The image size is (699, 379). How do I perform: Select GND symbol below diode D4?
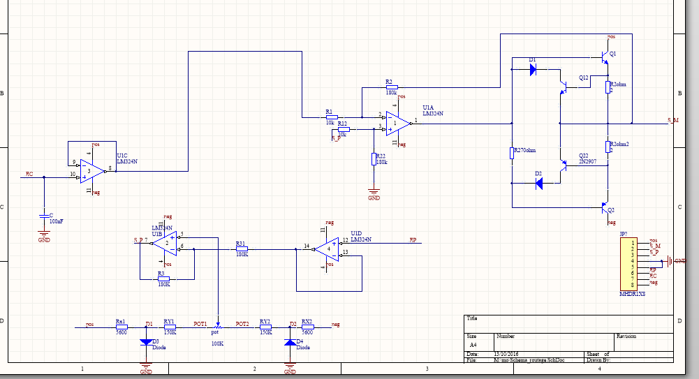[290, 366]
